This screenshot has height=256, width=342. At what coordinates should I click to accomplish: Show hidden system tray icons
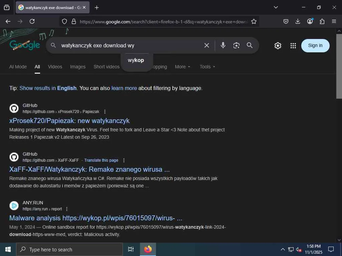click(283, 249)
